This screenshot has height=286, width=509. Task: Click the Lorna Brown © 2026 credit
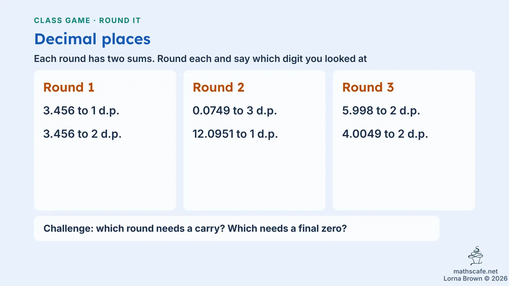[x=475, y=279]
